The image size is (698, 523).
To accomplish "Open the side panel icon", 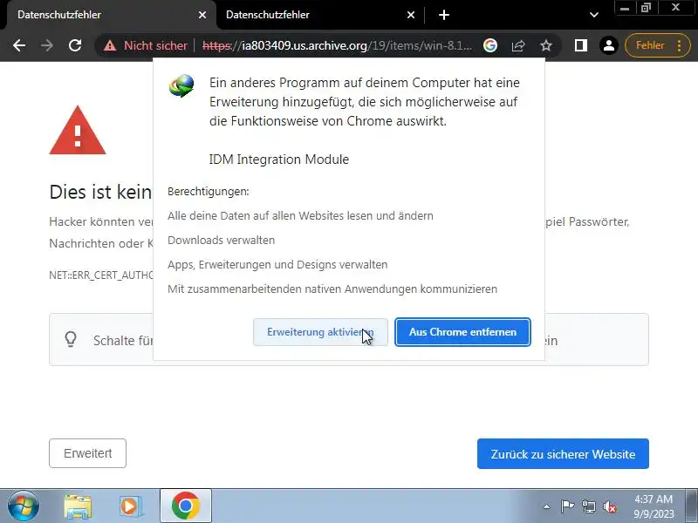I will pos(581,45).
